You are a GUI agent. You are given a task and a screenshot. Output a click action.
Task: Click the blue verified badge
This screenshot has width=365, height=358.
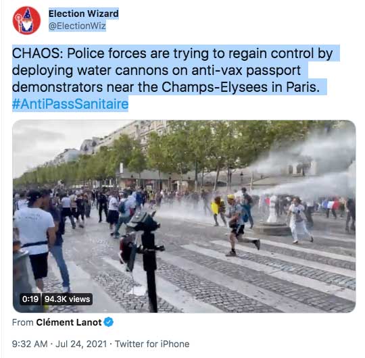pyautogui.click(x=108, y=322)
